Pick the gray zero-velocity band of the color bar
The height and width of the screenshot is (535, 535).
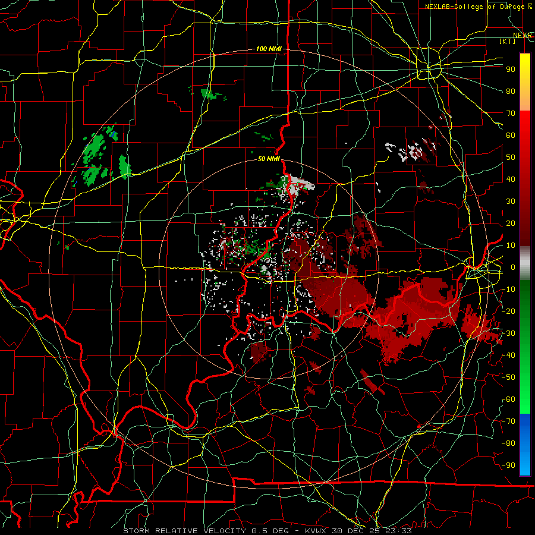pyautogui.click(x=525, y=263)
